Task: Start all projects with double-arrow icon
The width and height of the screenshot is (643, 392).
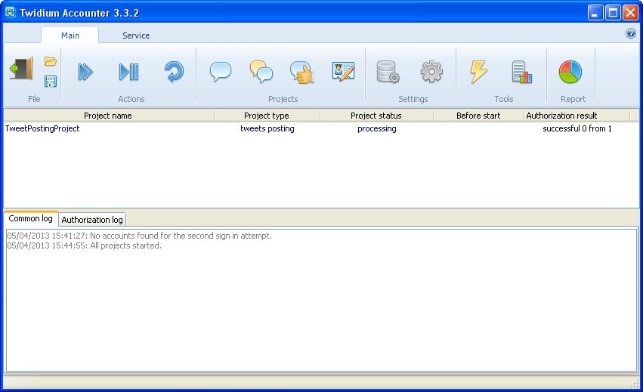Action: [x=85, y=72]
